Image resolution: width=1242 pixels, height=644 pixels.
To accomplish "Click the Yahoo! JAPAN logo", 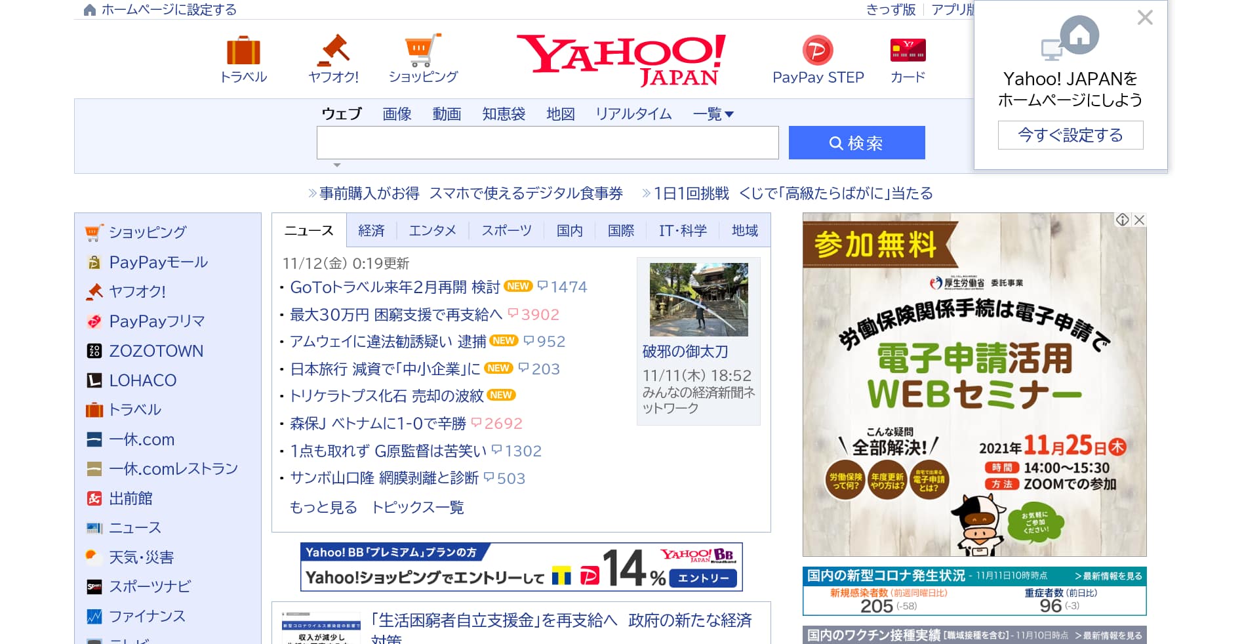I will tap(621, 60).
